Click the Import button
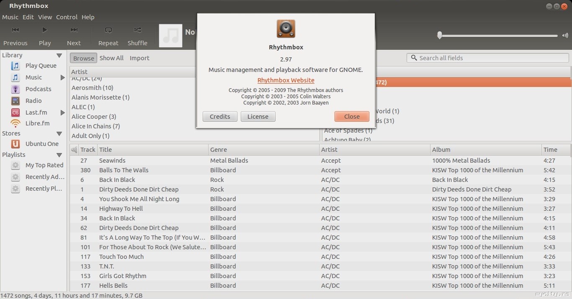 click(x=139, y=58)
